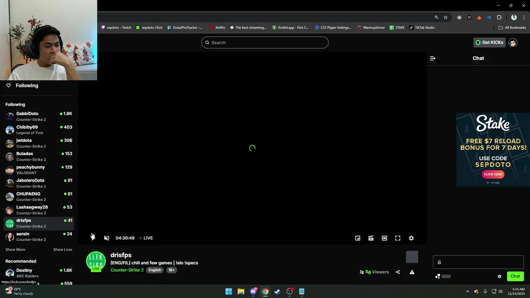
Task: Open drisfps channel name link
Action: (121, 255)
